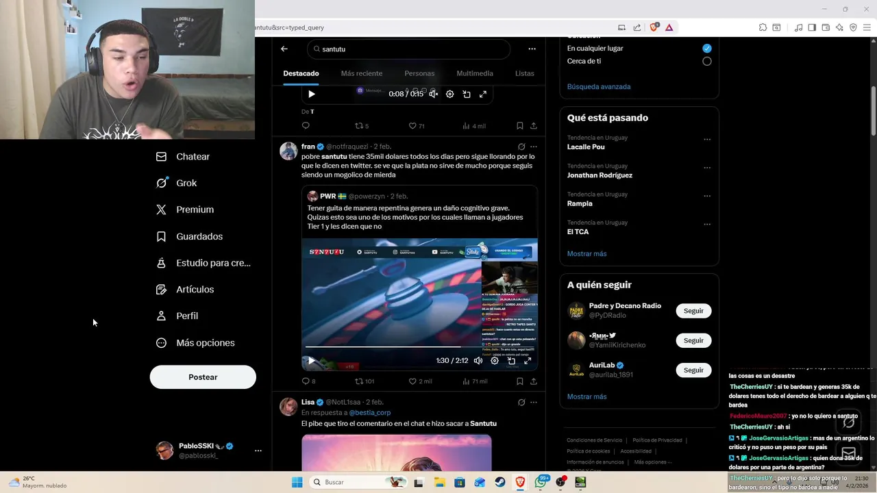Open Steam from the taskbar
Screen dimensions: 877x493
tap(500, 482)
